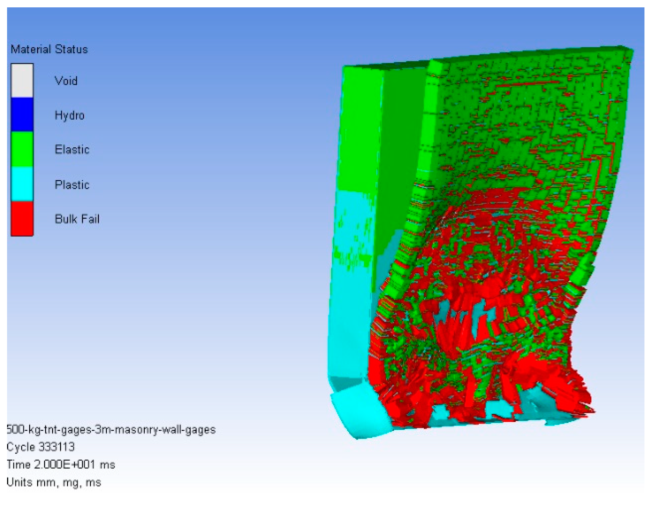
Task: Click the Cycle 333113 text
Action: point(41,447)
